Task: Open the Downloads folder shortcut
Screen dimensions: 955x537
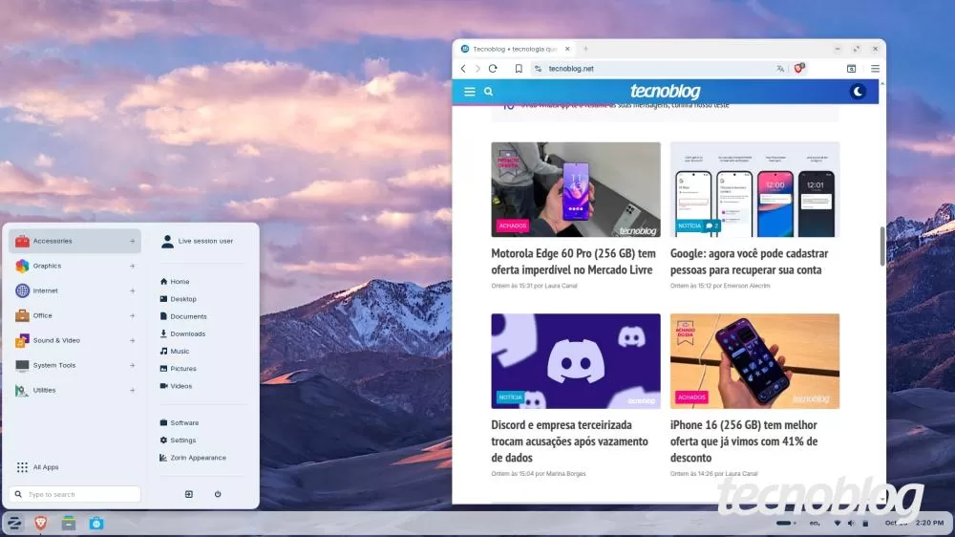Action: coord(182,334)
